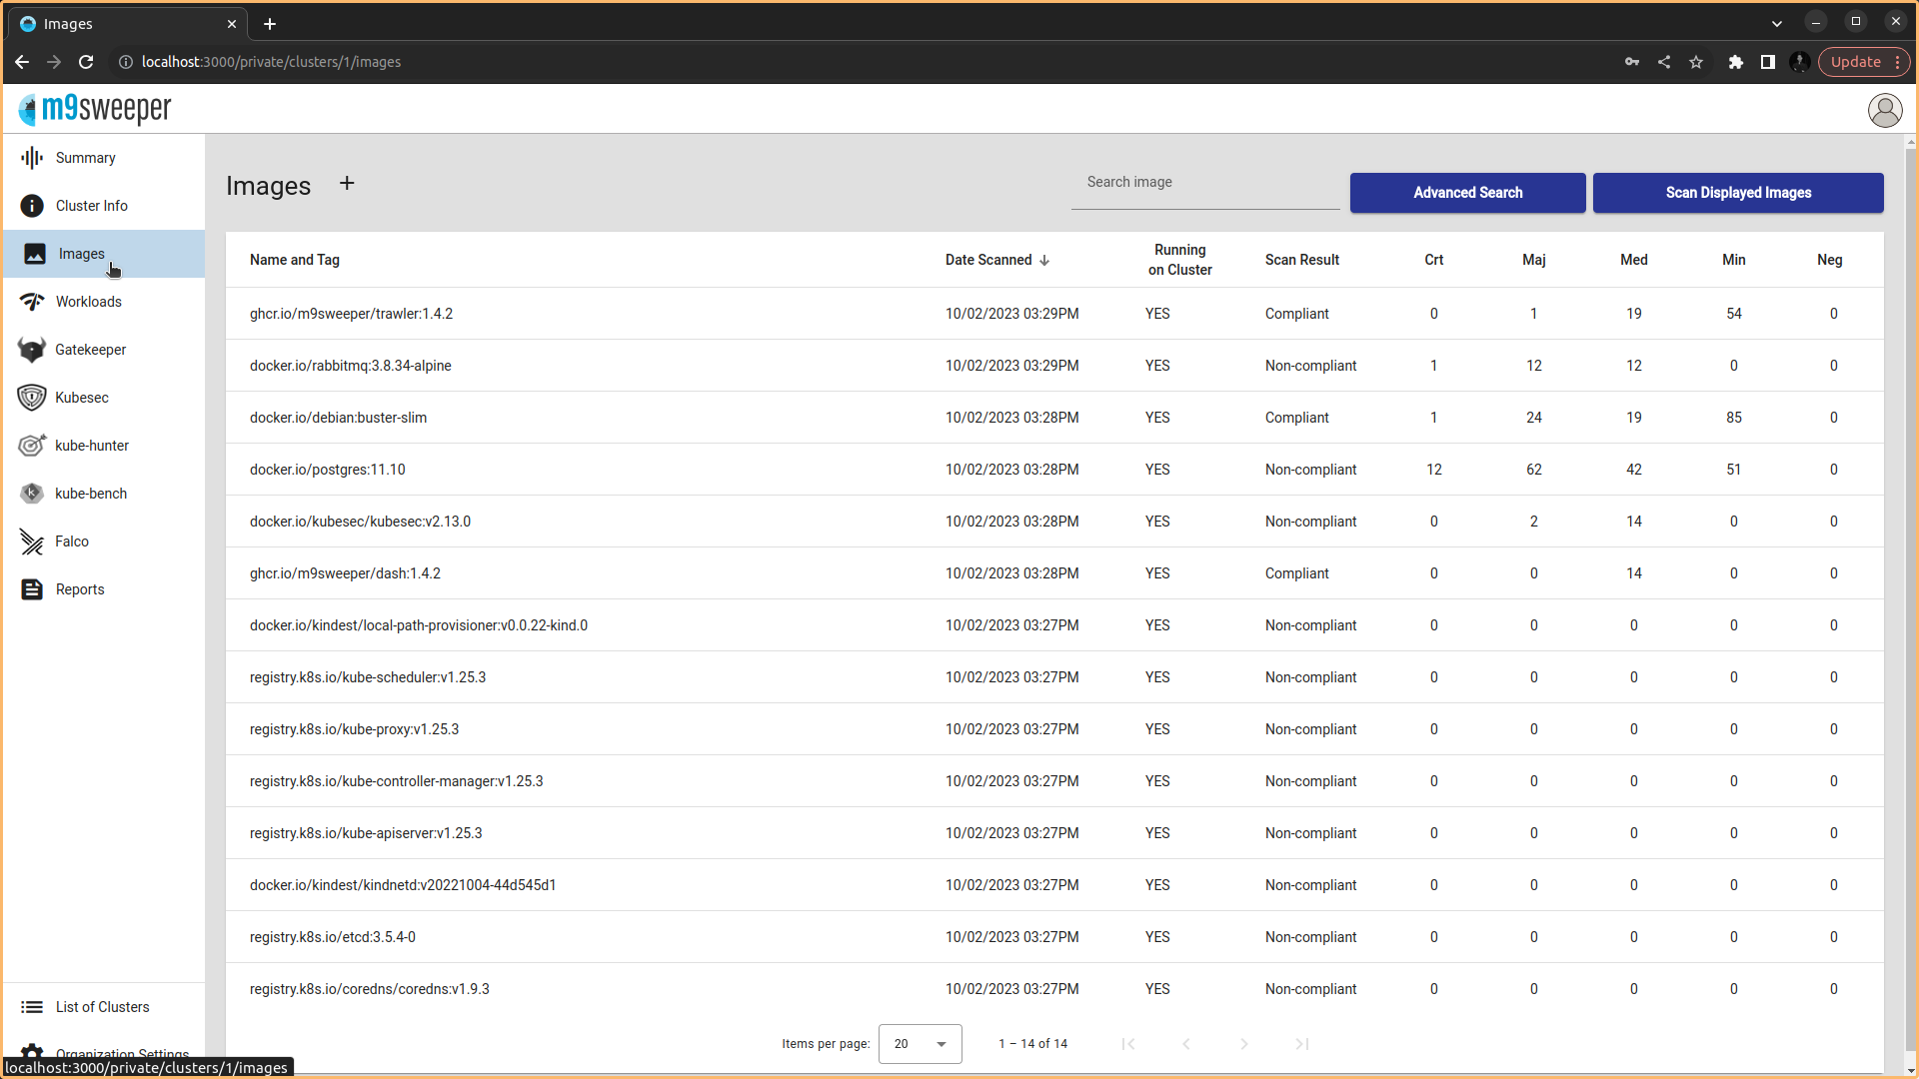Open the Workloads menu item
1919x1079 pixels.
click(88, 302)
